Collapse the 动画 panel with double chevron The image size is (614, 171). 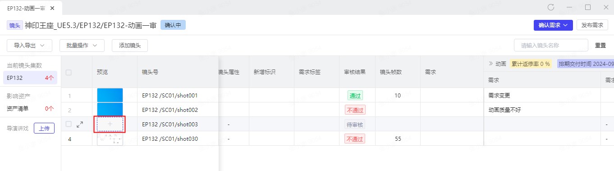pyautogui.click(x=490, y=64)
